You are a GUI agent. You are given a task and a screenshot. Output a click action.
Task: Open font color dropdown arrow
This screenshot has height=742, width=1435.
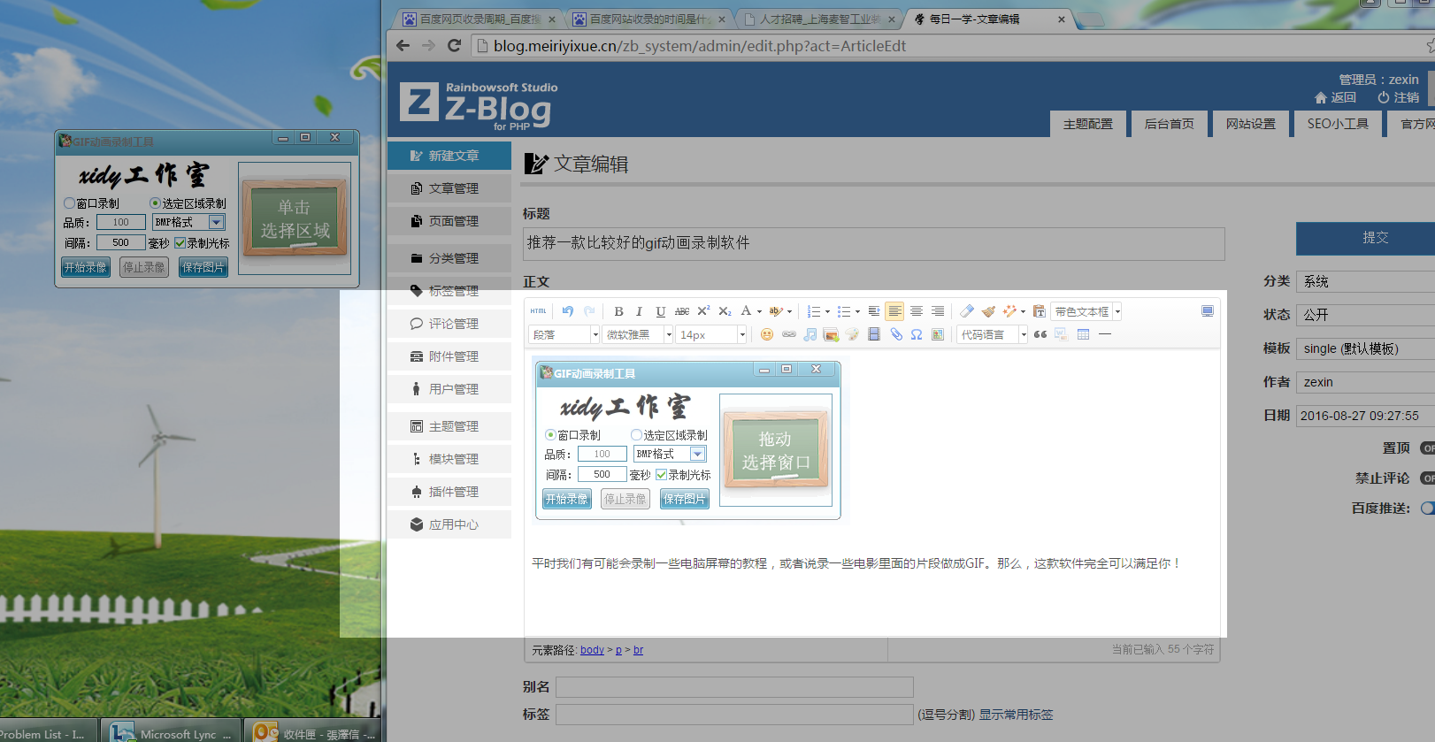click(759, 311)
